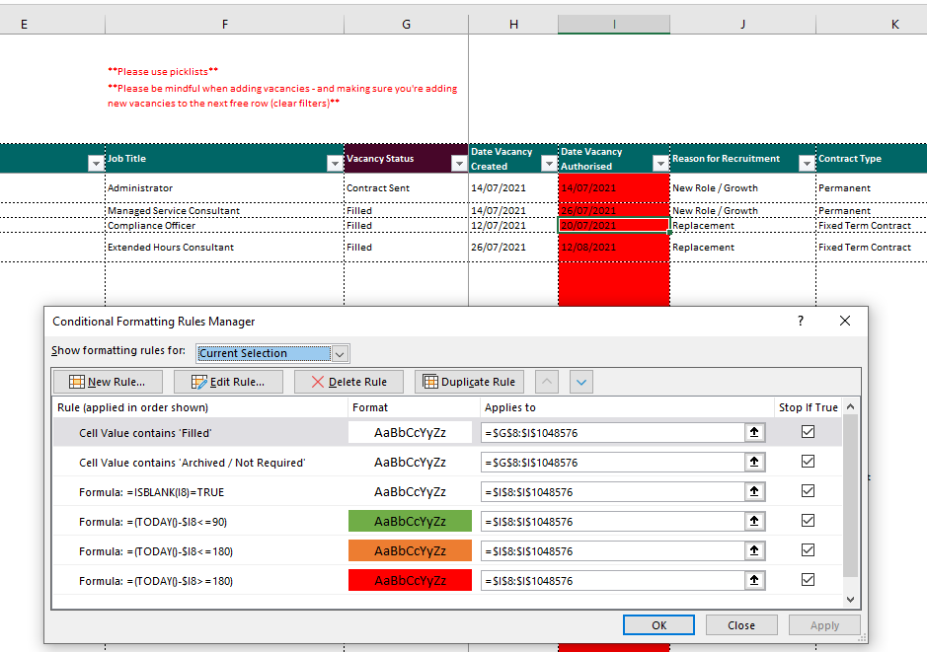Click the New Rule button
The height and width of the screenshot is (652, 927).
(x=107, y=382)
